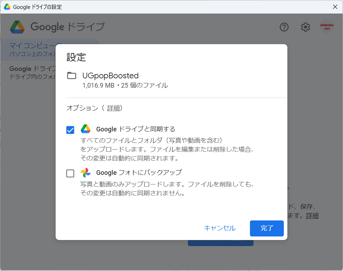
Task: Confirm with the blue 完了 button
Action: pos(267,228)
